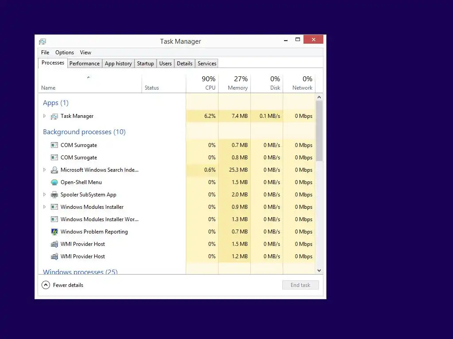
Task: Select the Processes tab
Action: (53, 63)
